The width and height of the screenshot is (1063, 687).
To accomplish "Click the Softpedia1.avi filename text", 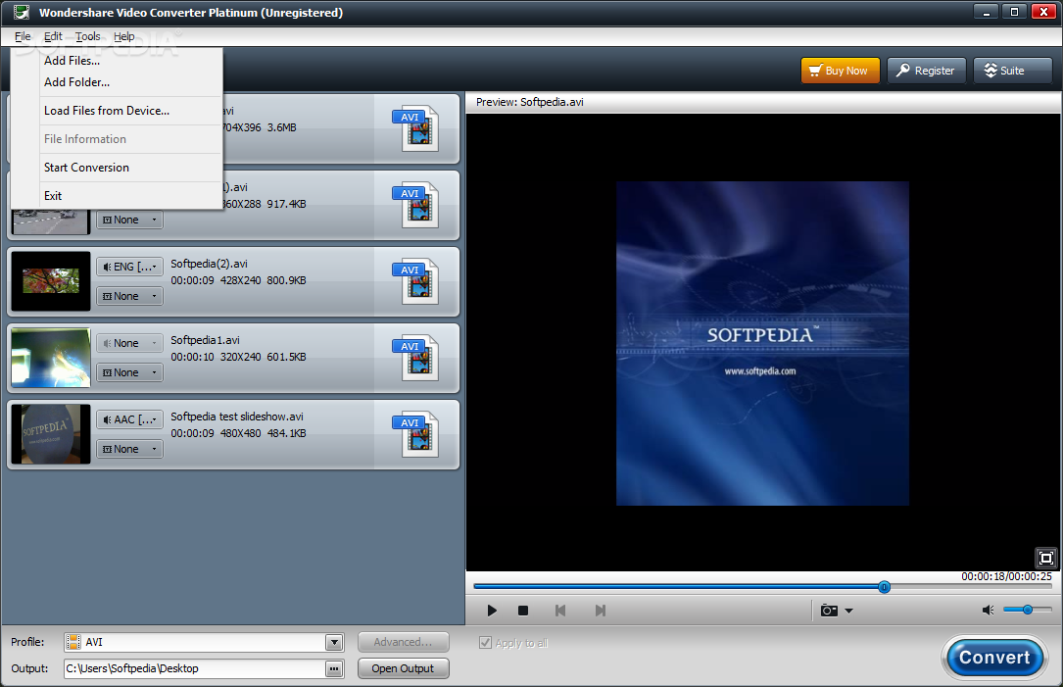I will [x=205, y=340].
